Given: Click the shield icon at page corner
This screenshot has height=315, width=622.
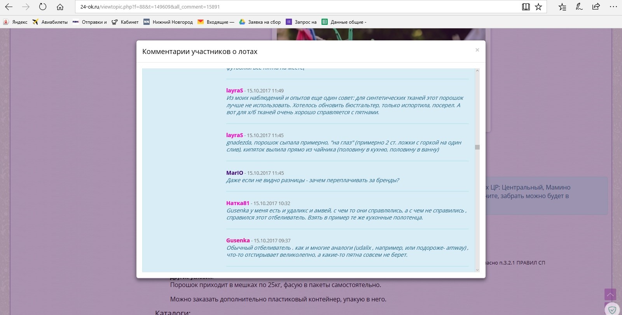Looking at the screenshot, I should (612, 310).
